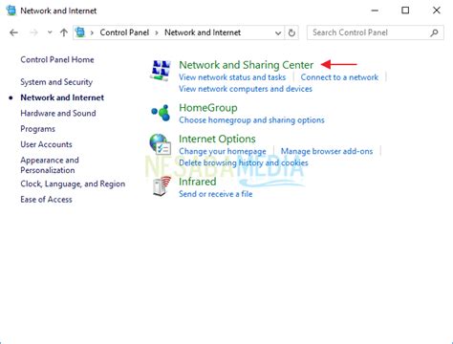Open the Infrared heading link
Image resolution: width=453 pixels, height=344 pixels.
click(198, 182)
